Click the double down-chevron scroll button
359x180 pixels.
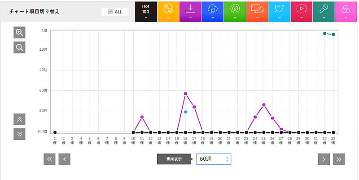tap(19, 134)
